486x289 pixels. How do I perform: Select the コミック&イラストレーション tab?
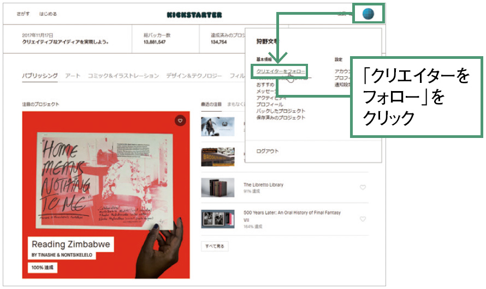click(x=123, y=75)
